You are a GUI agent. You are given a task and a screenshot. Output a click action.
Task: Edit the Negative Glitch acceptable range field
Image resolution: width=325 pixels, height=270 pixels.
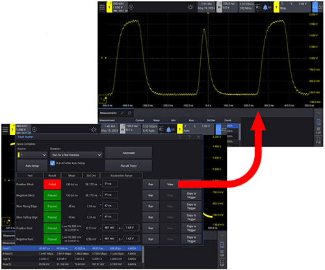click(110, 195)
